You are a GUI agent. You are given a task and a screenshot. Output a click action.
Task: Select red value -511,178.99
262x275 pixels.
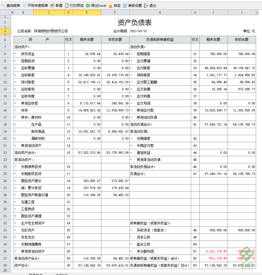point(214,258)
